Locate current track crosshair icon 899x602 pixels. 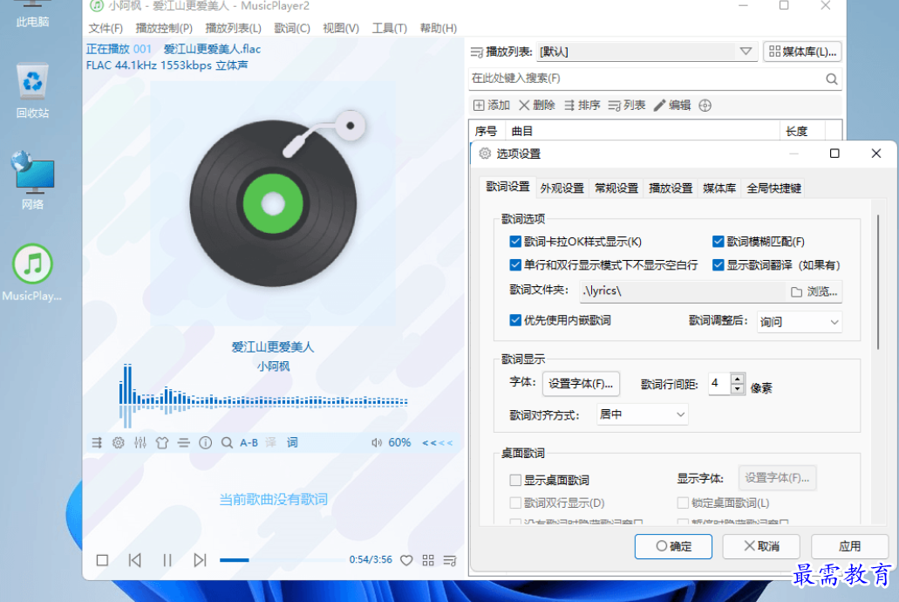[x=705, y=105]
